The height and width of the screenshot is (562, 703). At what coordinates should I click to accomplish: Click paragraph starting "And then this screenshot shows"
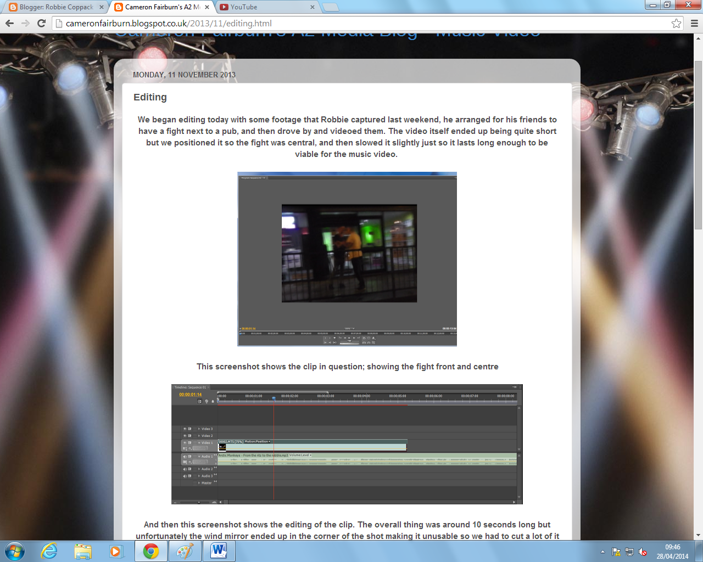347,530
